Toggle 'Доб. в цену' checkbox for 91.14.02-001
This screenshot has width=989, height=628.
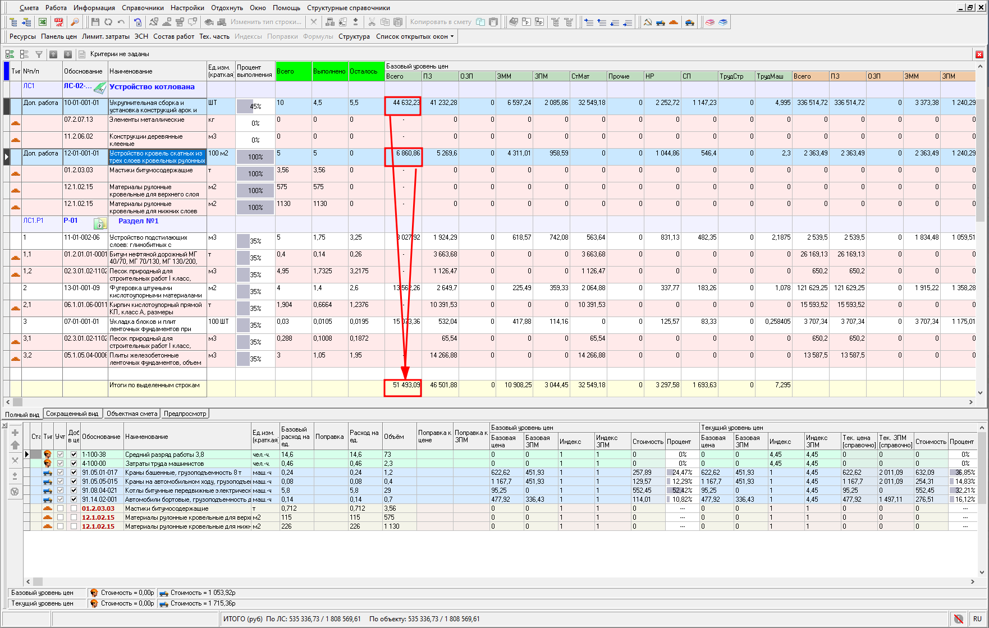[x=74, y=499]
